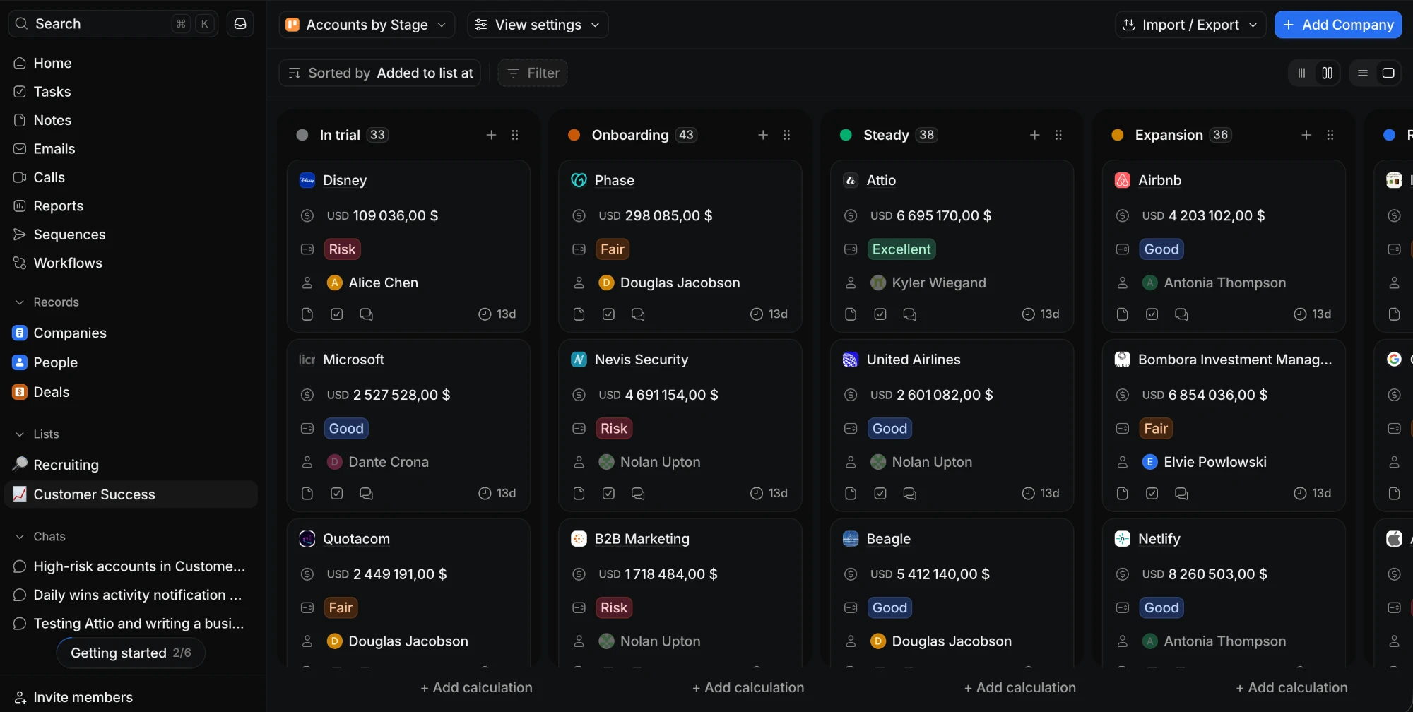Open the inbox notifications icon
The width and height of the screenshot is (1413, 712).
click(x=240, y=24)
